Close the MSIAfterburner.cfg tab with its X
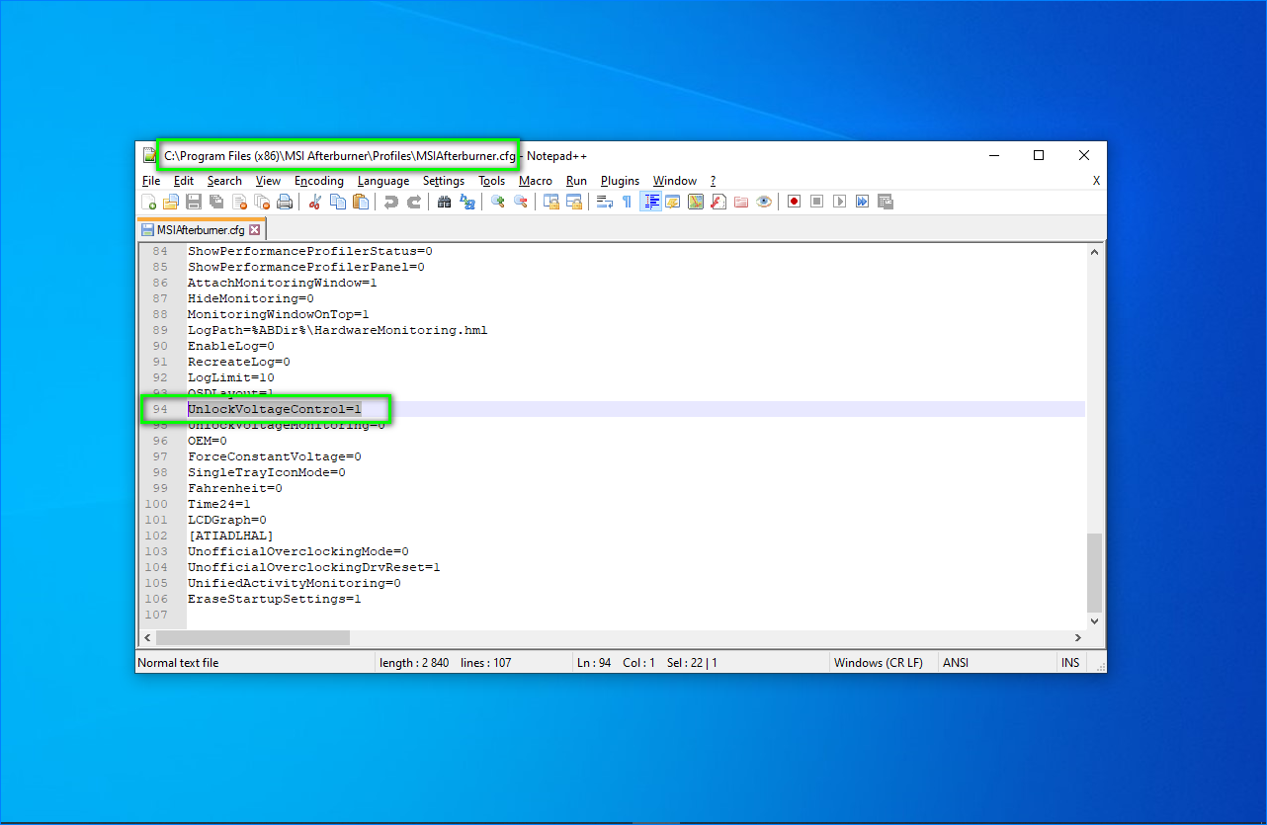 [x=254, y=229]
